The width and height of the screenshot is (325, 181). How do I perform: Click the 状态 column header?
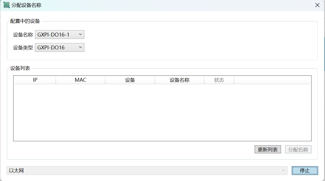click(x=219, y=80)
